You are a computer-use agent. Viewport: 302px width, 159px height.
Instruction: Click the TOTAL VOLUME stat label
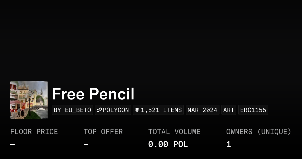[x=174, y=131]
